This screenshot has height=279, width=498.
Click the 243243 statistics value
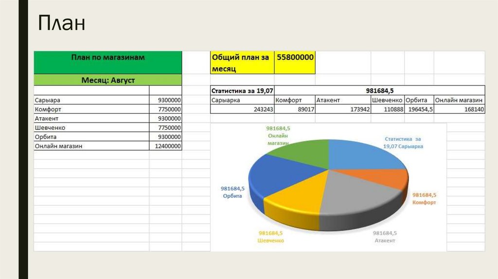click(242, 109)
